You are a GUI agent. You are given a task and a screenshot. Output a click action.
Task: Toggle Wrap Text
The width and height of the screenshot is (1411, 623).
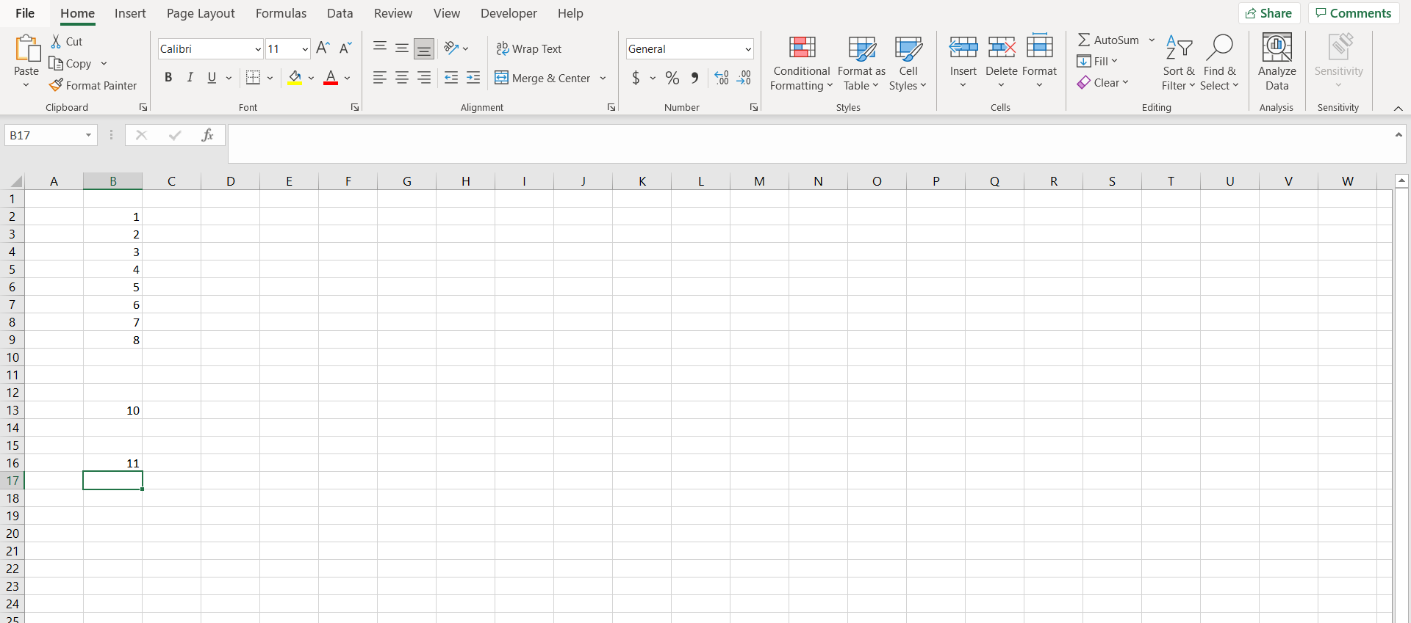pos(529,48)
